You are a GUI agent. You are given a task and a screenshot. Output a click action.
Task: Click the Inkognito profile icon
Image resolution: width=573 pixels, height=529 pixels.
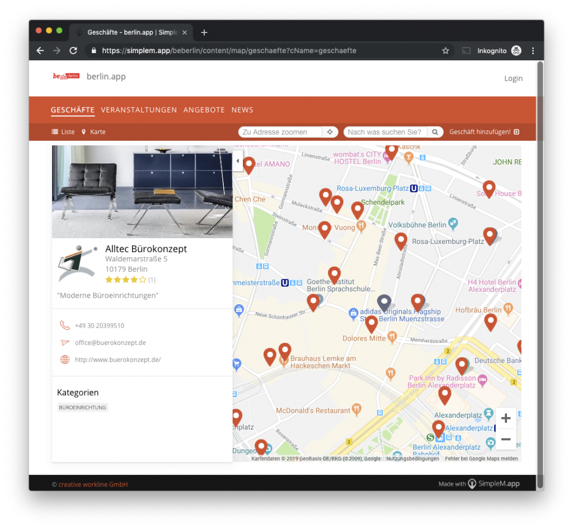pos(516,51)
